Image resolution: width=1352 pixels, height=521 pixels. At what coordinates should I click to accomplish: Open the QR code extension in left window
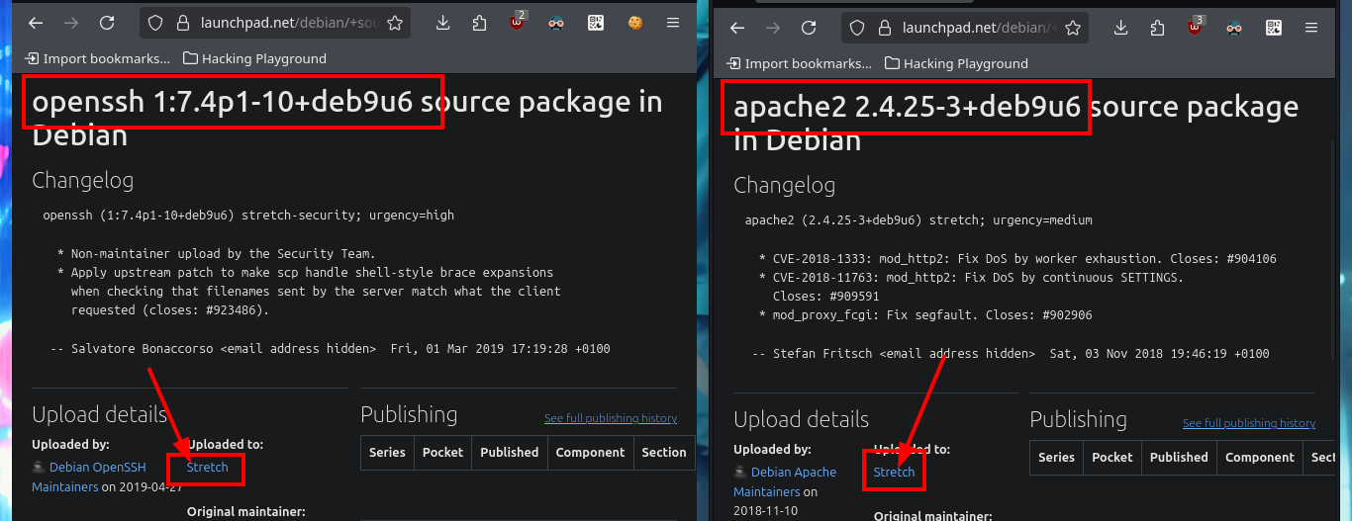[595, 23]
